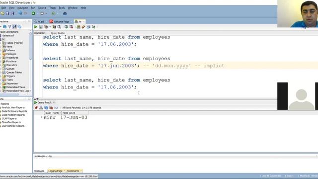Click the green Back navigation icon

[x=33, y=13]
